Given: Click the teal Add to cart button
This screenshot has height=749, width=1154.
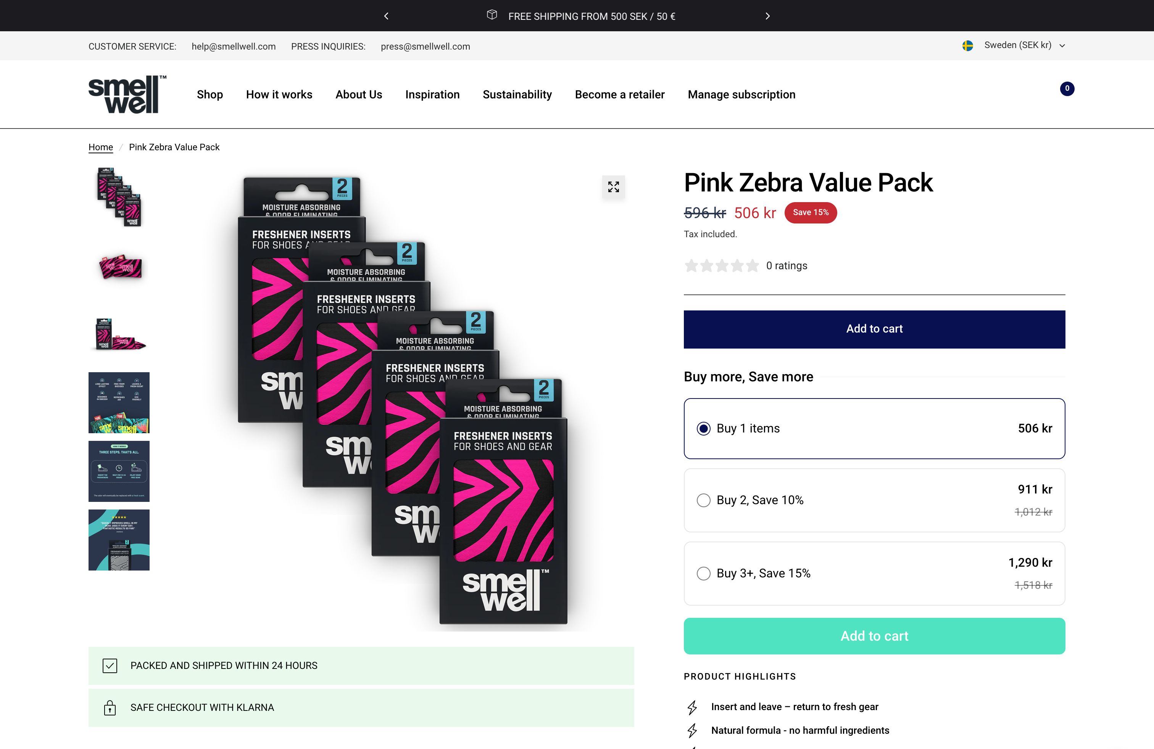Looking at the screenshot, I should pos(874,636).
